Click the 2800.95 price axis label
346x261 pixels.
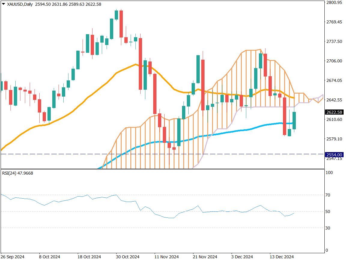click(334, 3)
